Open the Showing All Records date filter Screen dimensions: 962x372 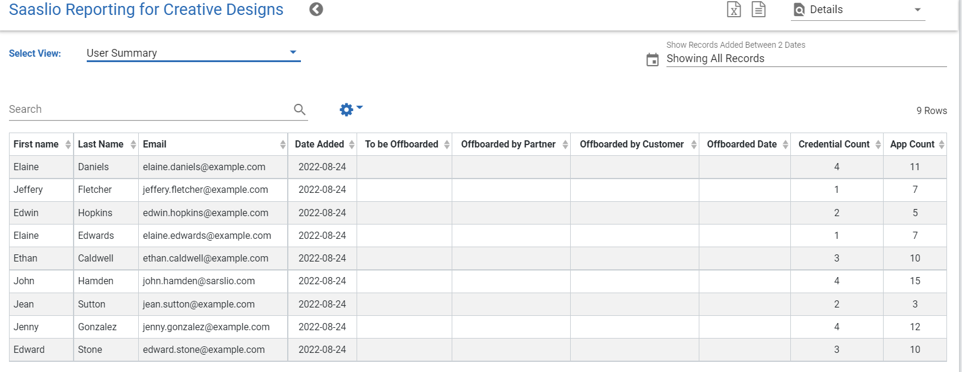click(x=805, y=59)
